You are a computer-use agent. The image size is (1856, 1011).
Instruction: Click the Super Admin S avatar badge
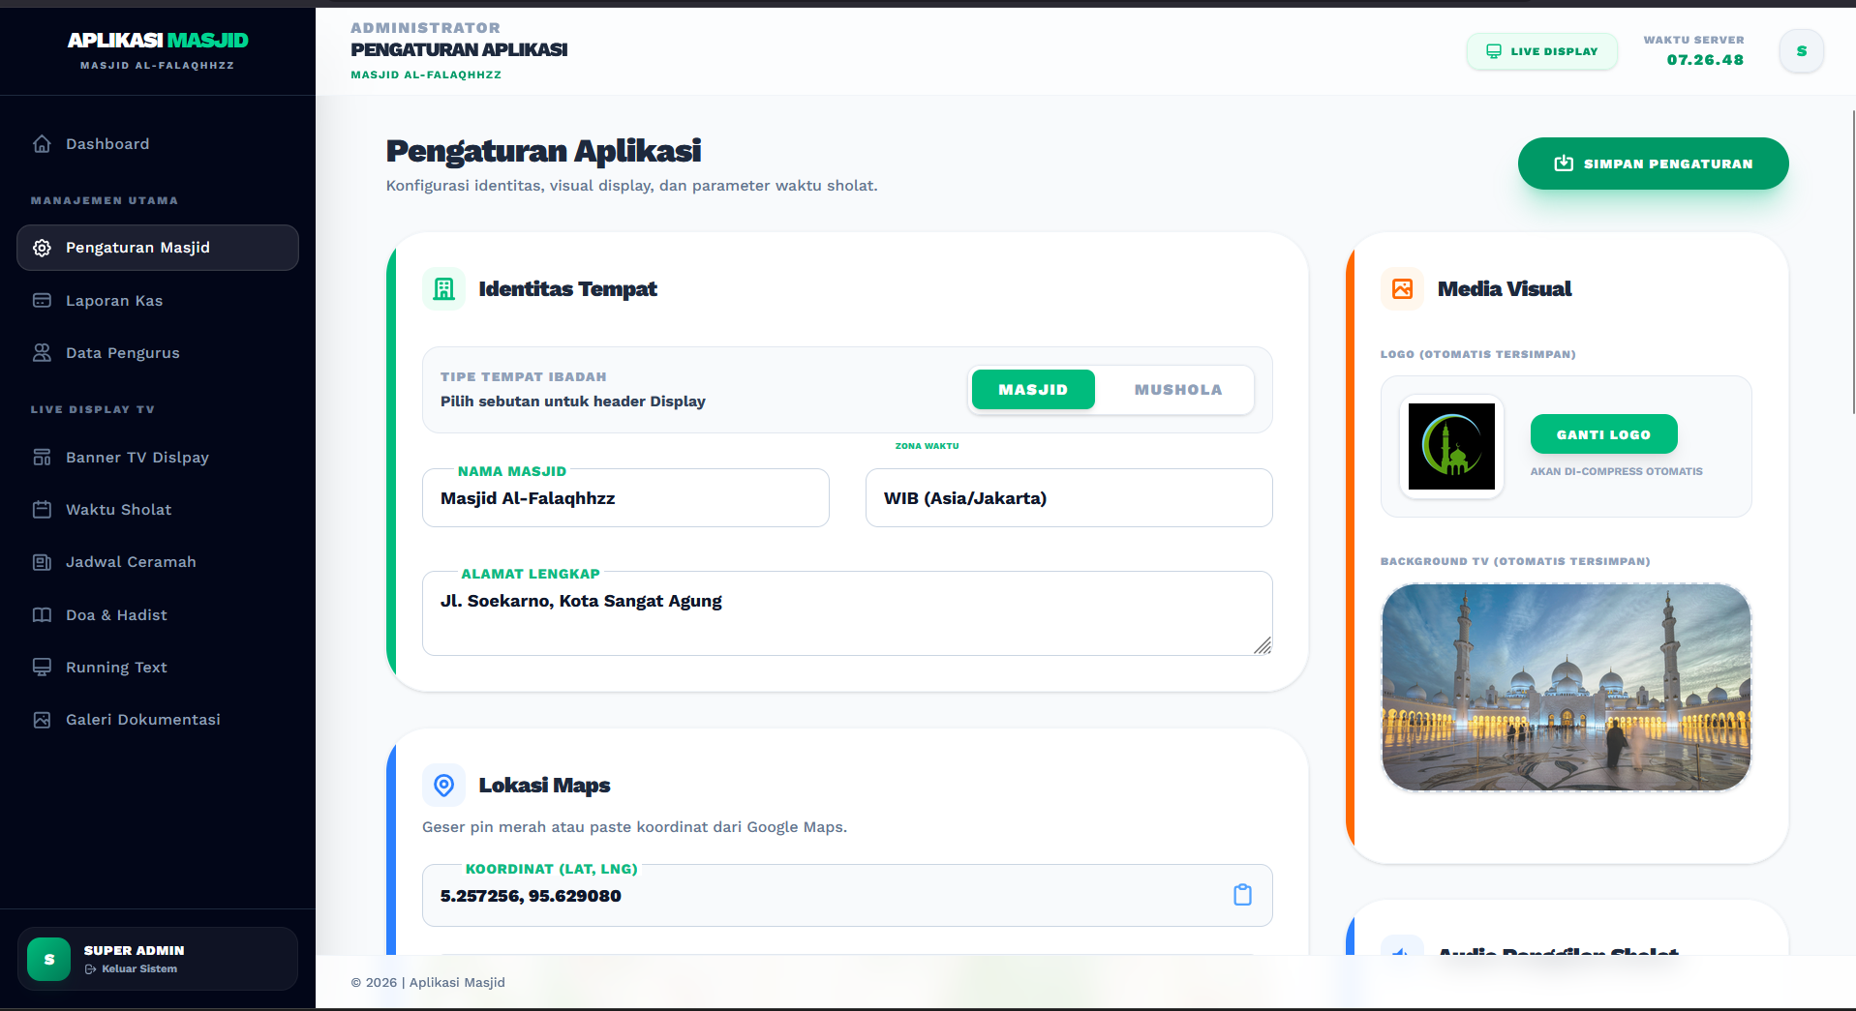(x=48, y=959)
